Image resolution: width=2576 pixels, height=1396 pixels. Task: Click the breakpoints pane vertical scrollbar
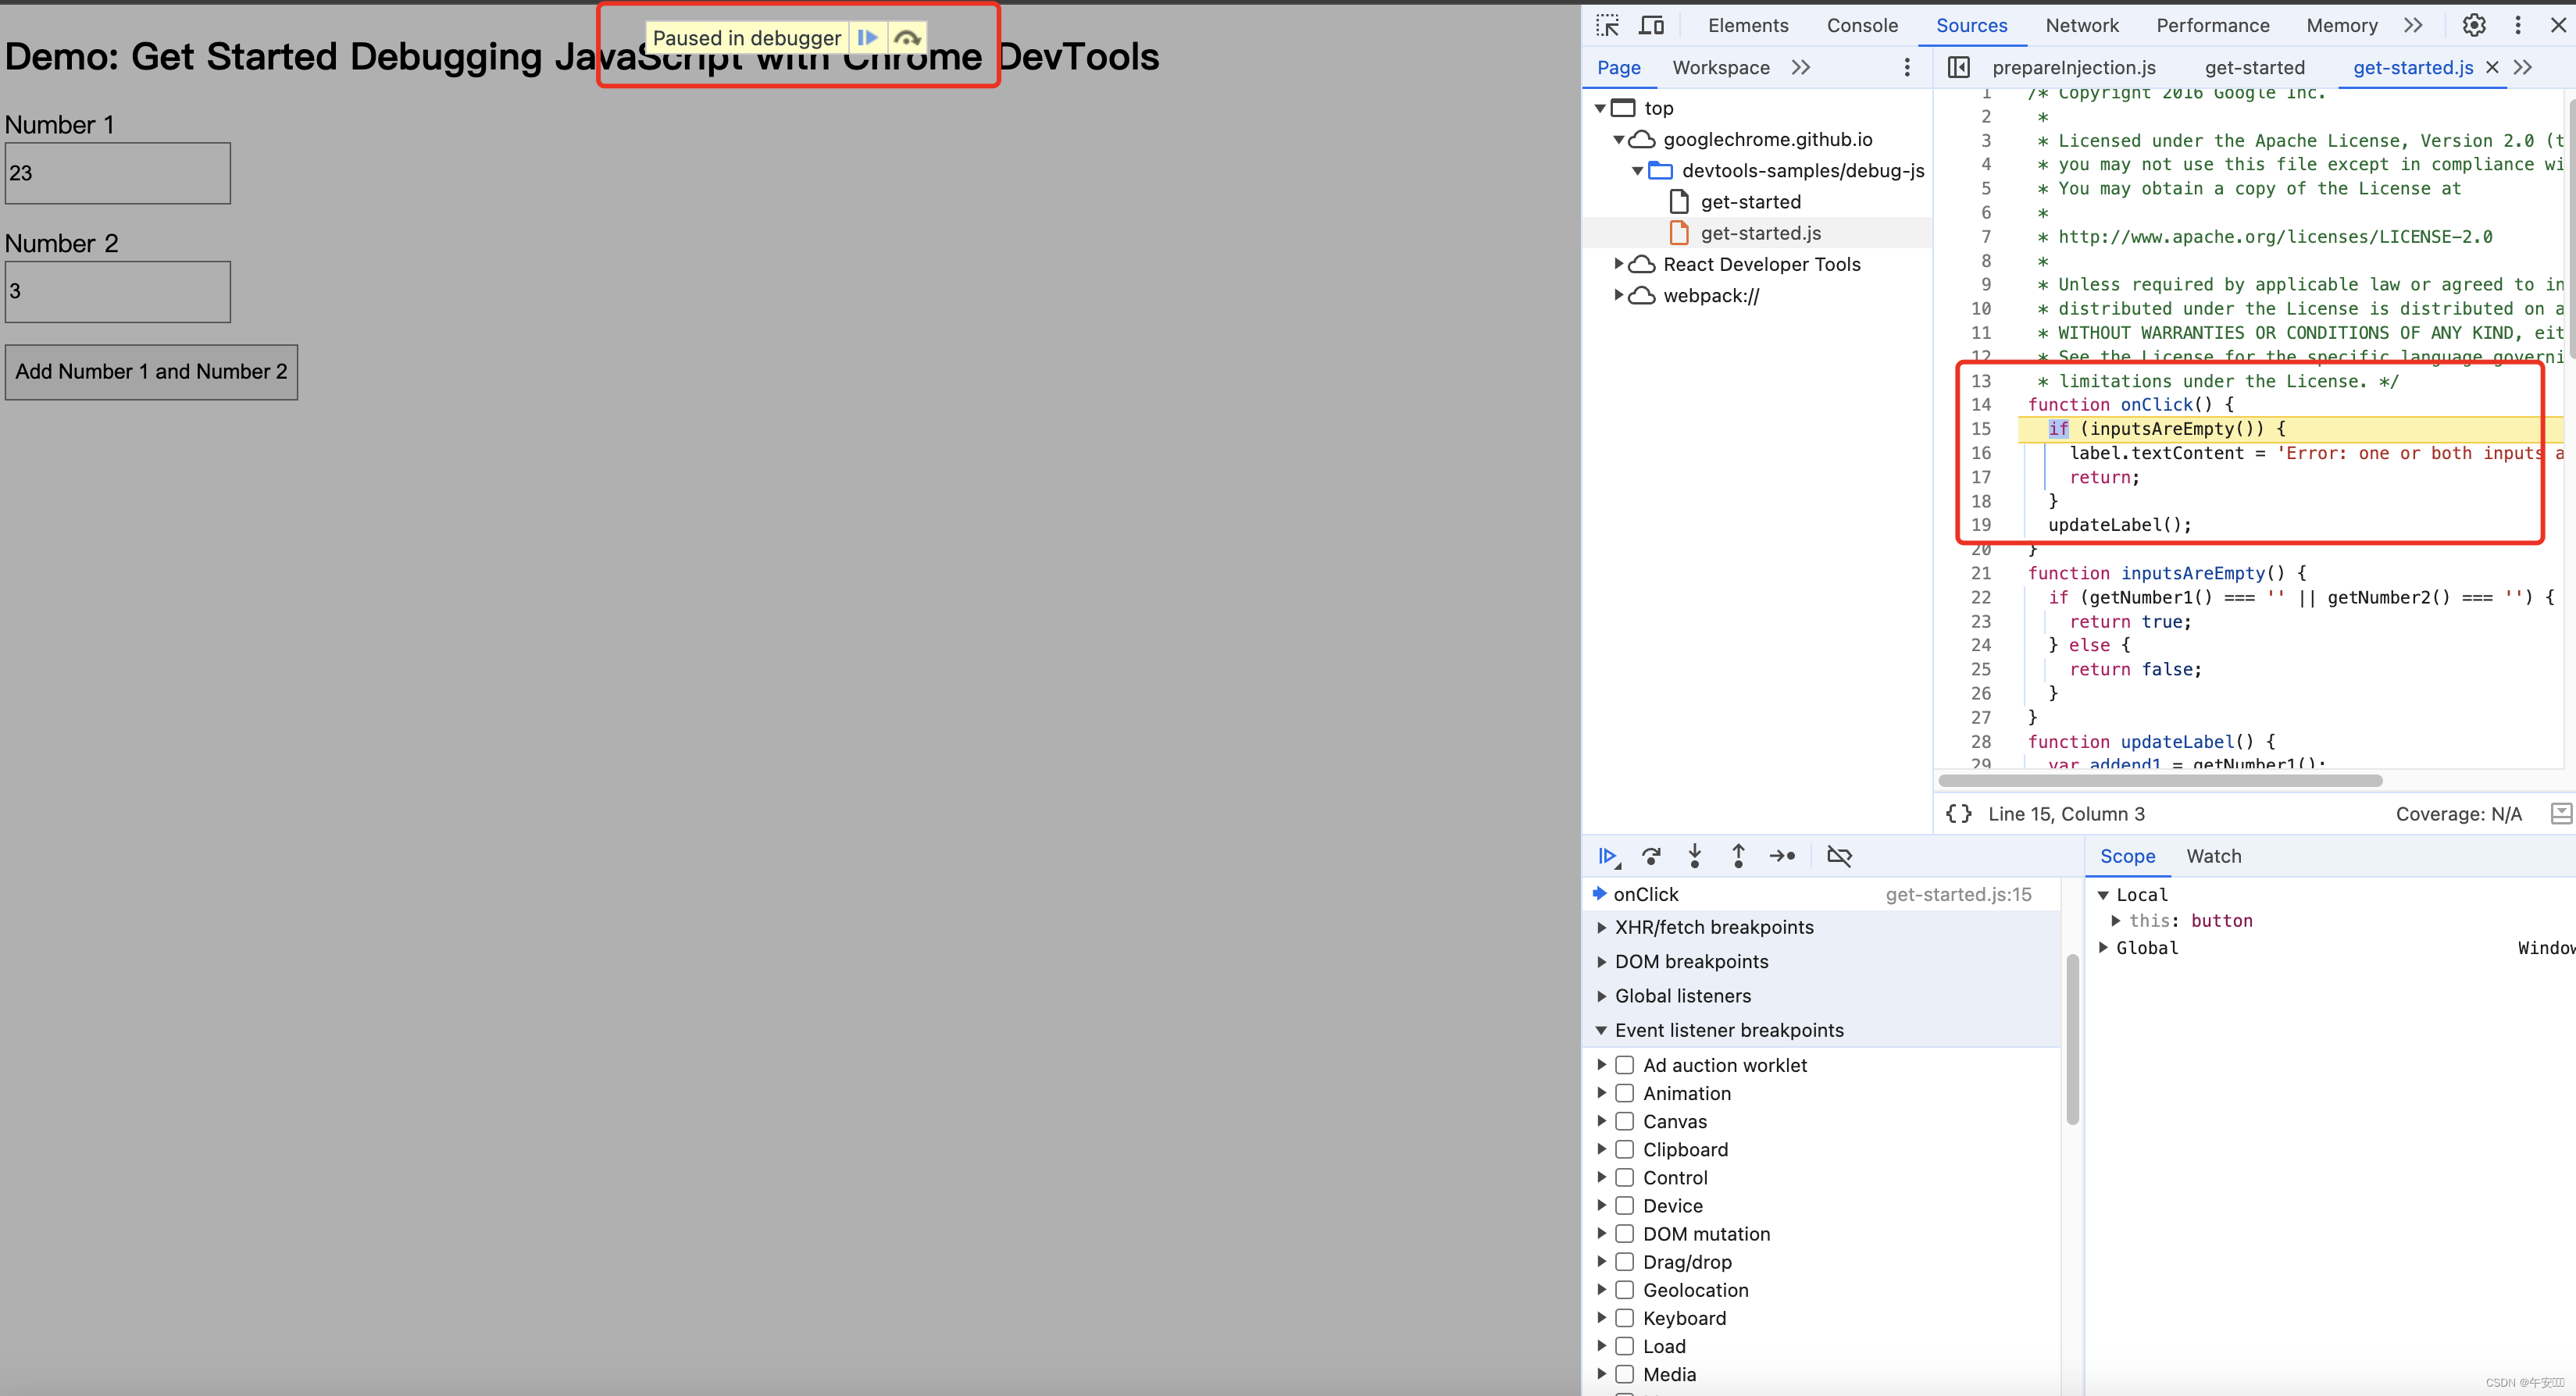pos(2072,1039)
